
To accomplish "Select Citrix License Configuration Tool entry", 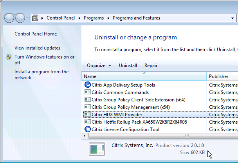I will click(x=125, y=129).
